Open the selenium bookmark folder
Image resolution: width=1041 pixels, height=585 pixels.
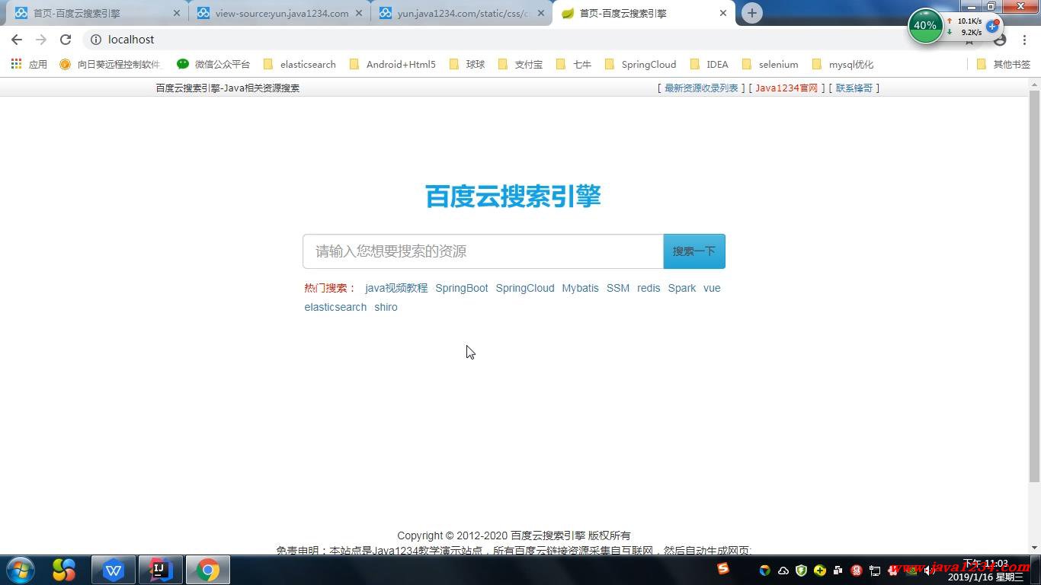[770, 65]
